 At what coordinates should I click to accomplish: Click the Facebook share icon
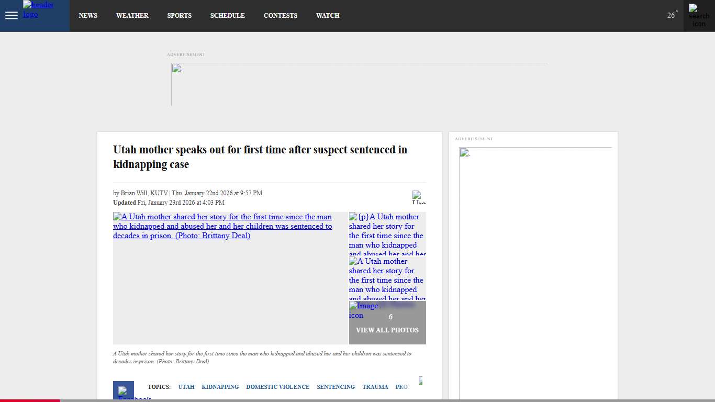coord(124,392)
